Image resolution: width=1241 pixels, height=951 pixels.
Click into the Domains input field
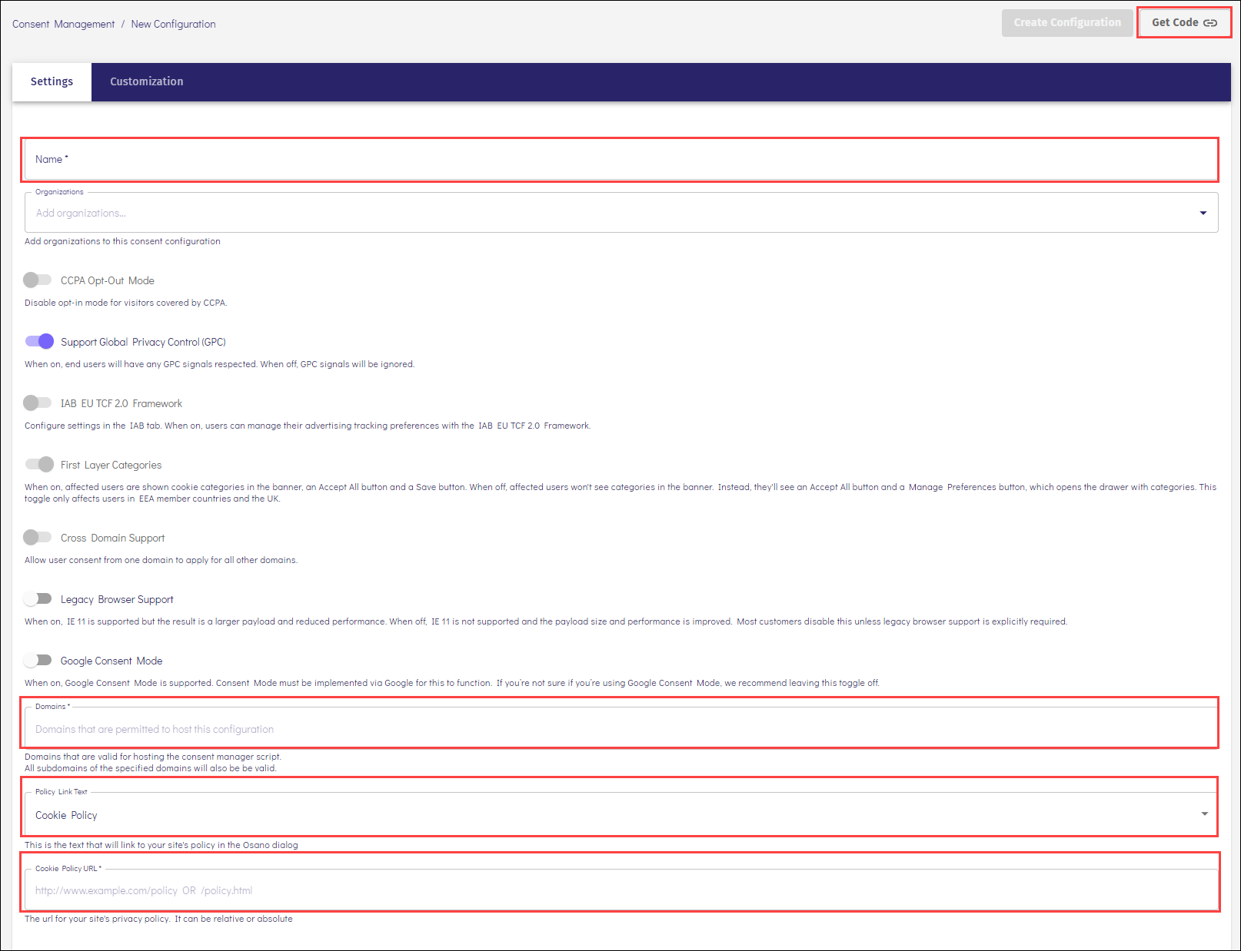point(620,727)
